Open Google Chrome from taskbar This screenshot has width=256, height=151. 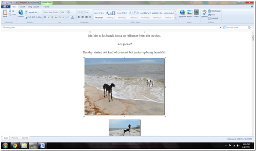[x=15, y=145]
